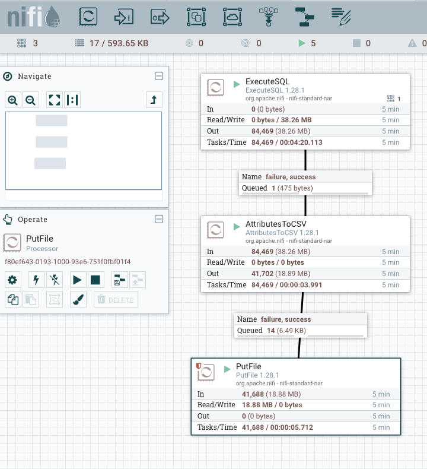
Task: Click the ExecuteSQL processor icon
Action: pyautogui.click(x=215, y=88)
